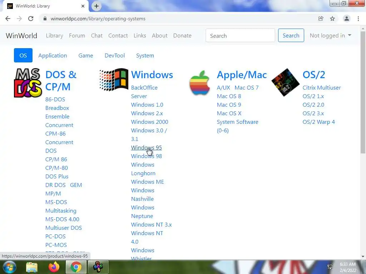This screenshot has width=366, height=274.
Task: Open the 86-DOS link
Action: [55, 99]
